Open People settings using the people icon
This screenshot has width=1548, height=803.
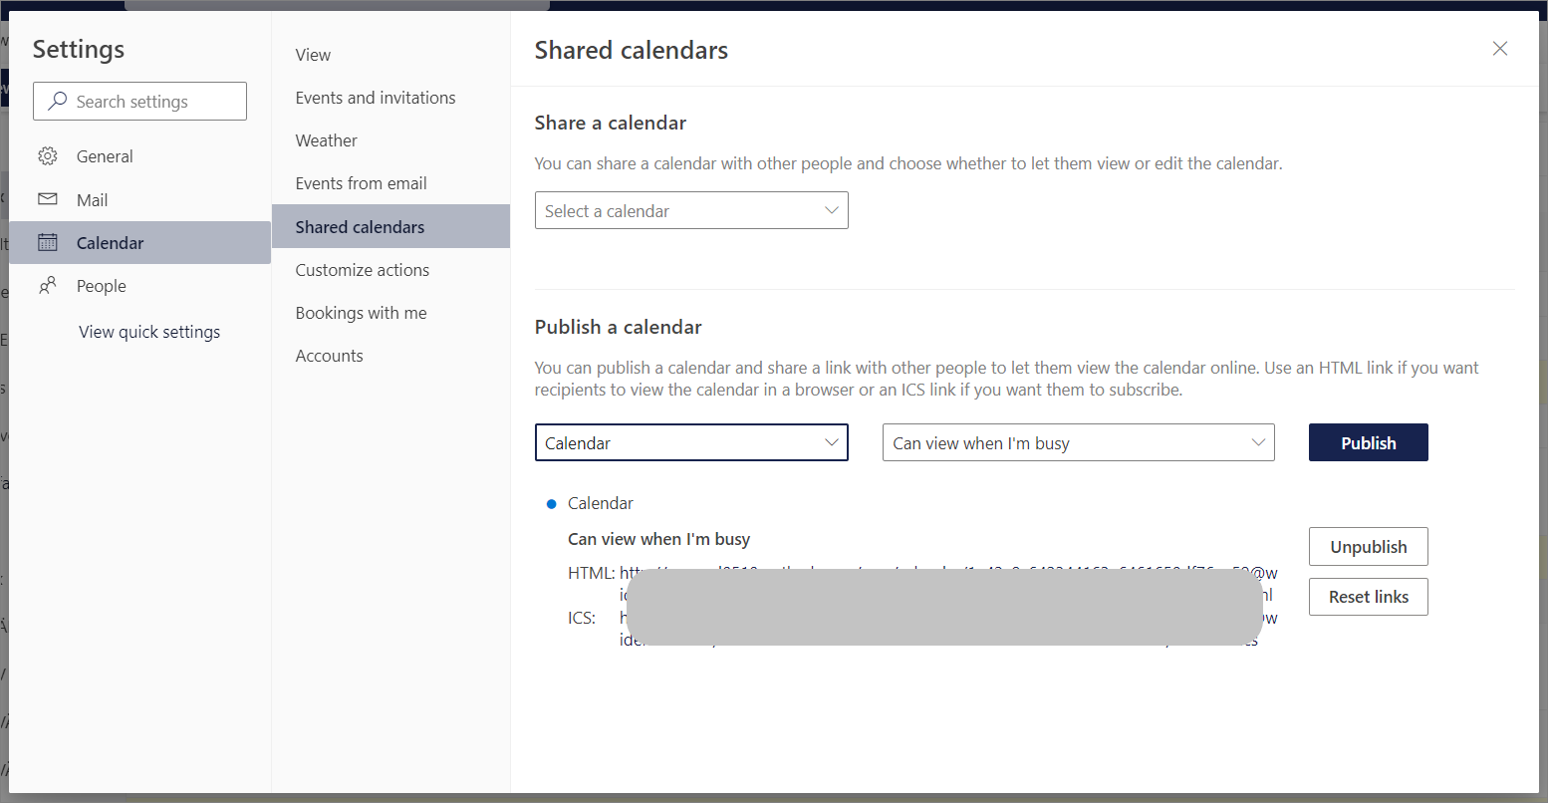[x=48, y=285]
